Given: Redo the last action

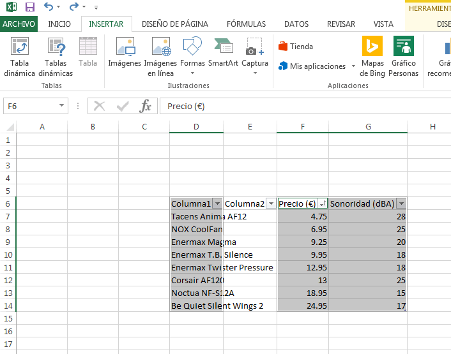Looking at the screenshot, I should click(x=73, y=6).
